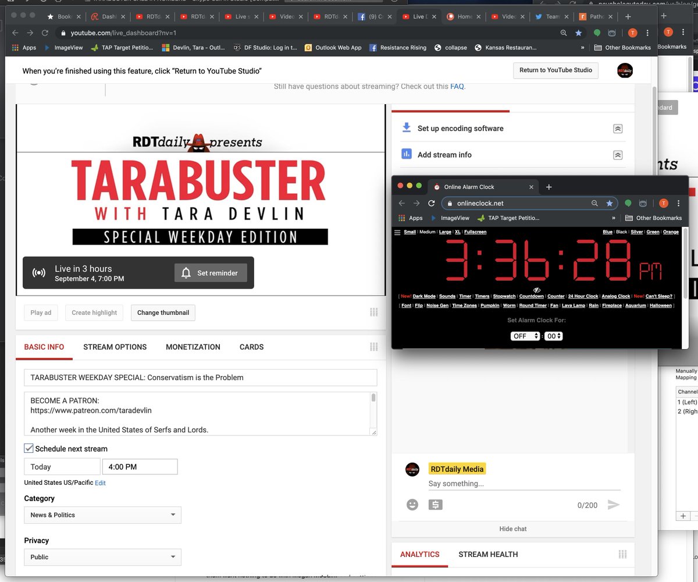The image size is (698, 582).
Task: Select the Blue clock color link
Action: click(607, 232)
